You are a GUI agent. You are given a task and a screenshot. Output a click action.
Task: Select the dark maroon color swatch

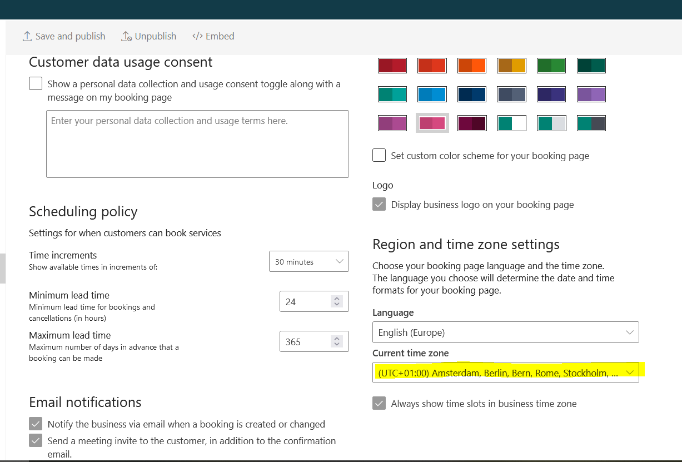[x=472, y=123]
